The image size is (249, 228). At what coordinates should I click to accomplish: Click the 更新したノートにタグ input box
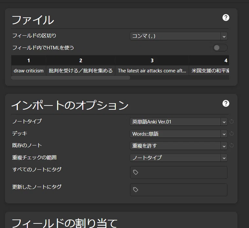pyautogui.click(x=179, y=190)
